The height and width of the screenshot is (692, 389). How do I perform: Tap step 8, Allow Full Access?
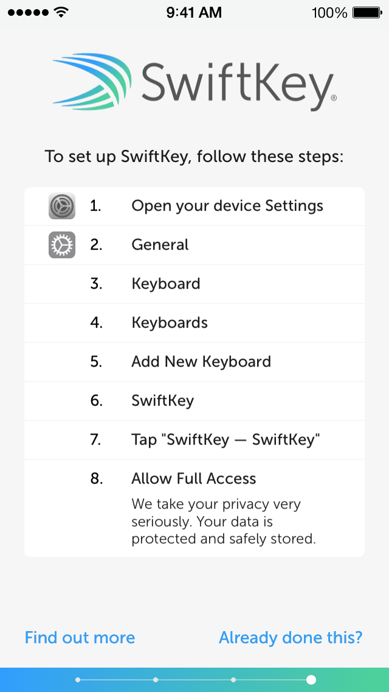(x=194, y=479)
